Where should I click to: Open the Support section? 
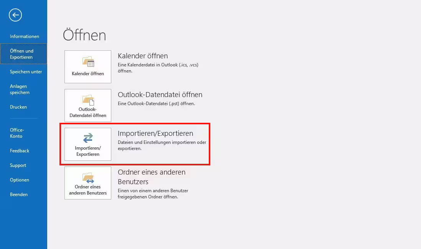[18, 165]
